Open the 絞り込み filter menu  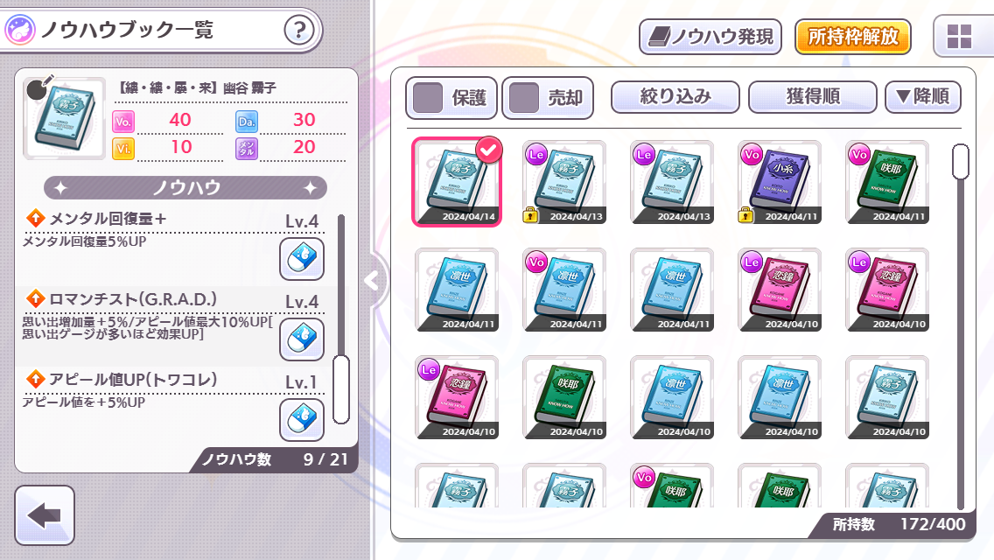click(x=675, y=96)
